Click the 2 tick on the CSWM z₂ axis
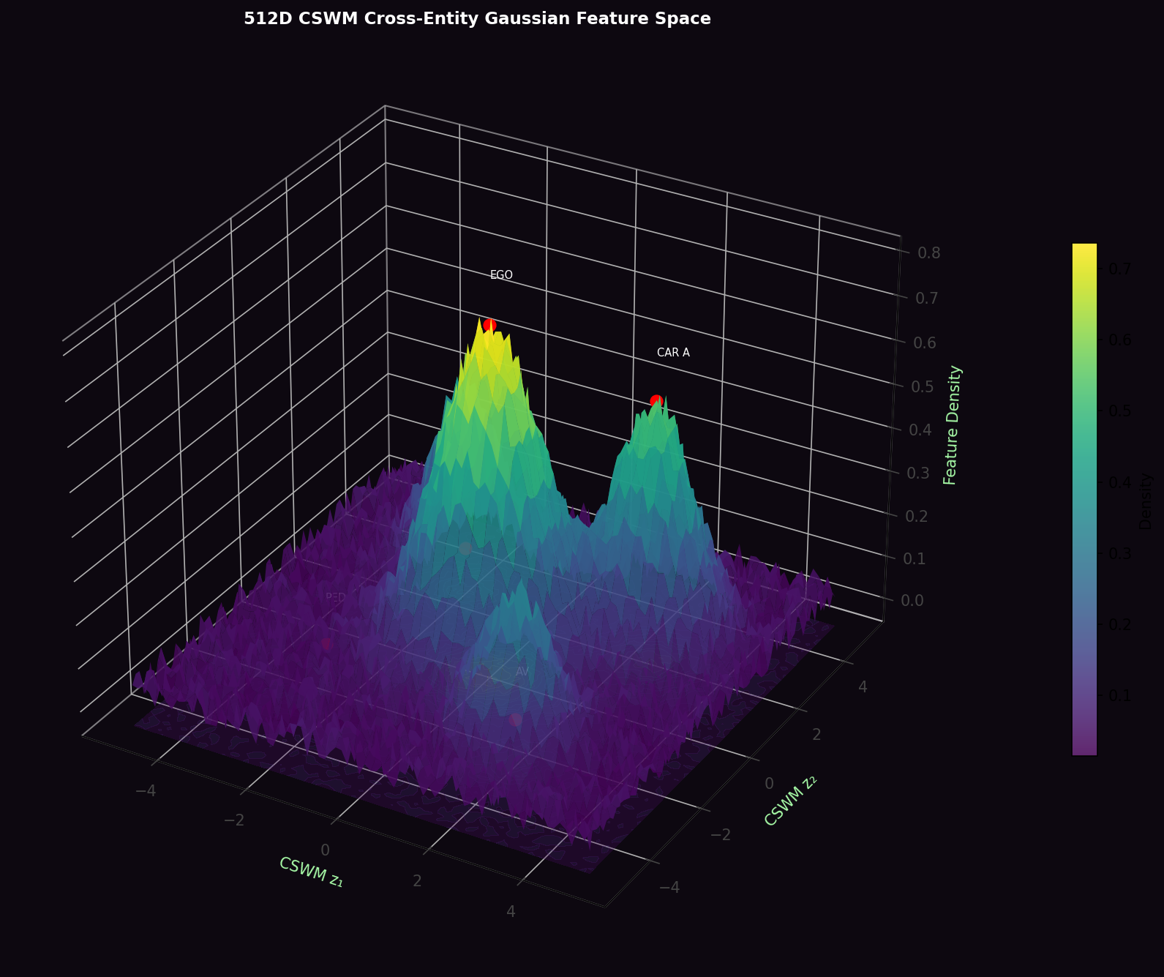 816,735
